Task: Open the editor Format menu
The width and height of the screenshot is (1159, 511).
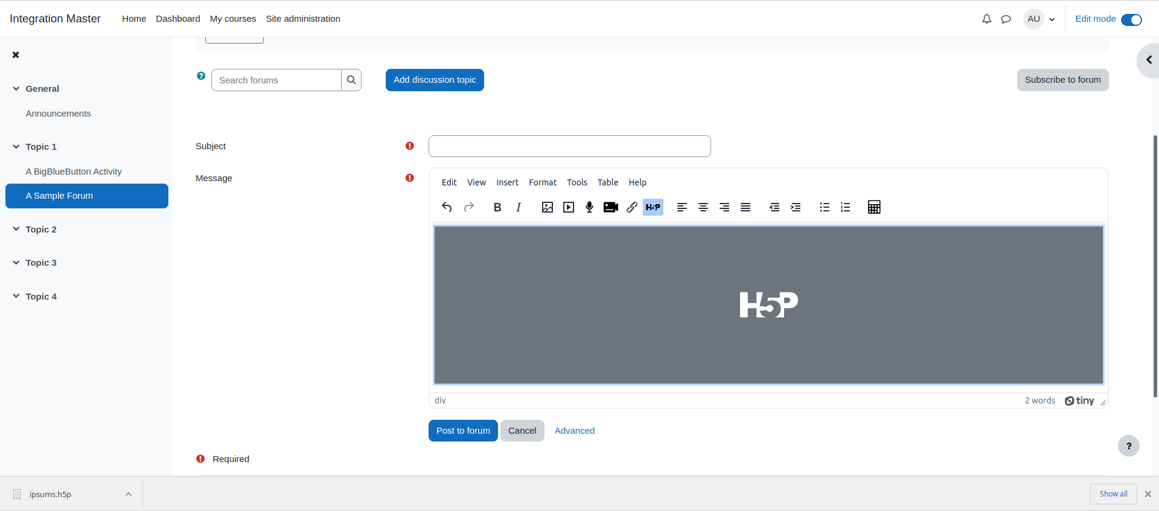Action: [543, 182]
